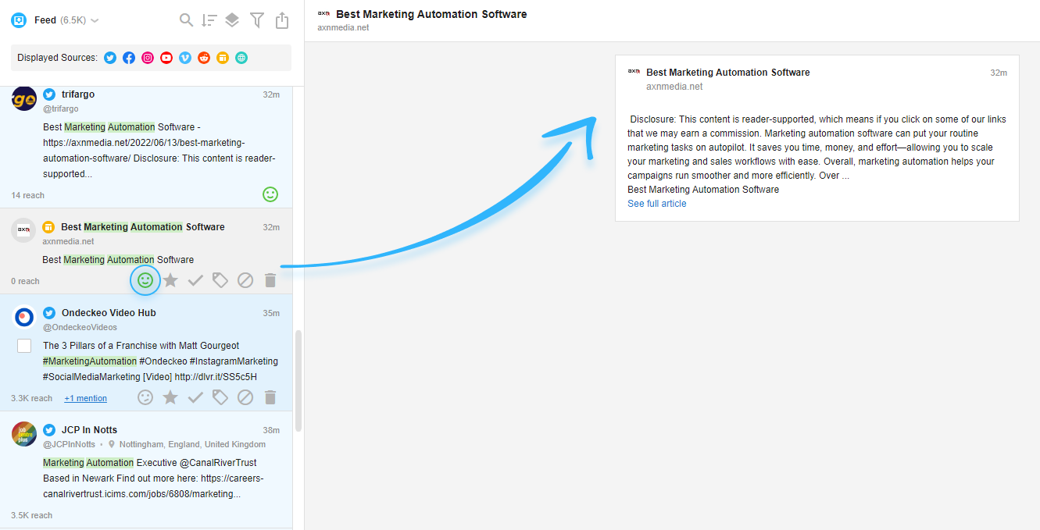Viewport: 1040px width, 530px height.
Task: Open the search in the Feed toolbar
Action: coord(186,20)
